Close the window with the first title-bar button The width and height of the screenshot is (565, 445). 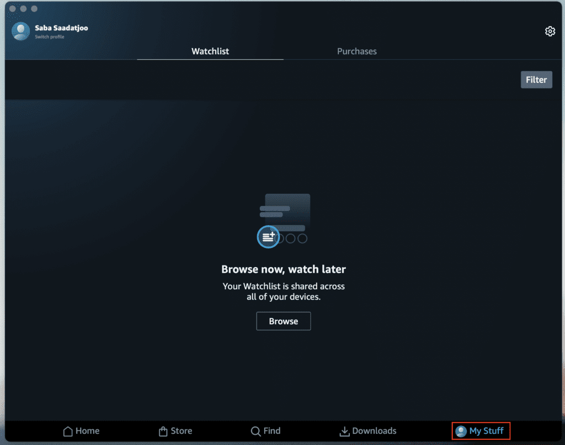13,9
